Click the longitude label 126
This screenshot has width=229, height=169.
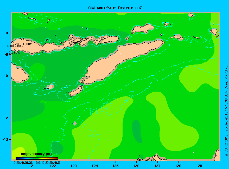point(136,166)
